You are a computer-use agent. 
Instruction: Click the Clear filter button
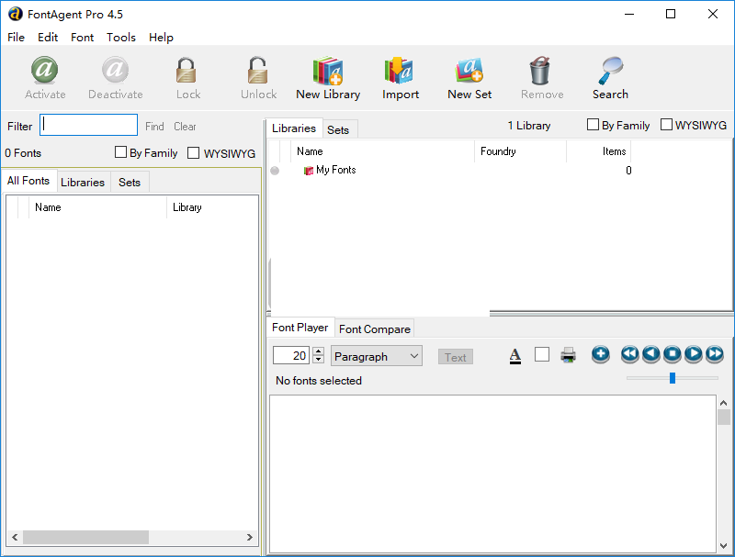[x=186, y=127]
